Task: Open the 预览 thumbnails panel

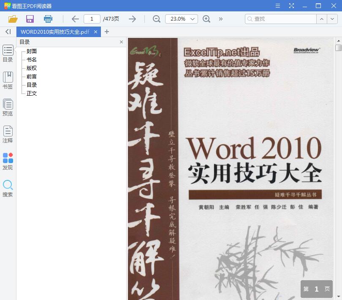Action: (x=8, y=107)
